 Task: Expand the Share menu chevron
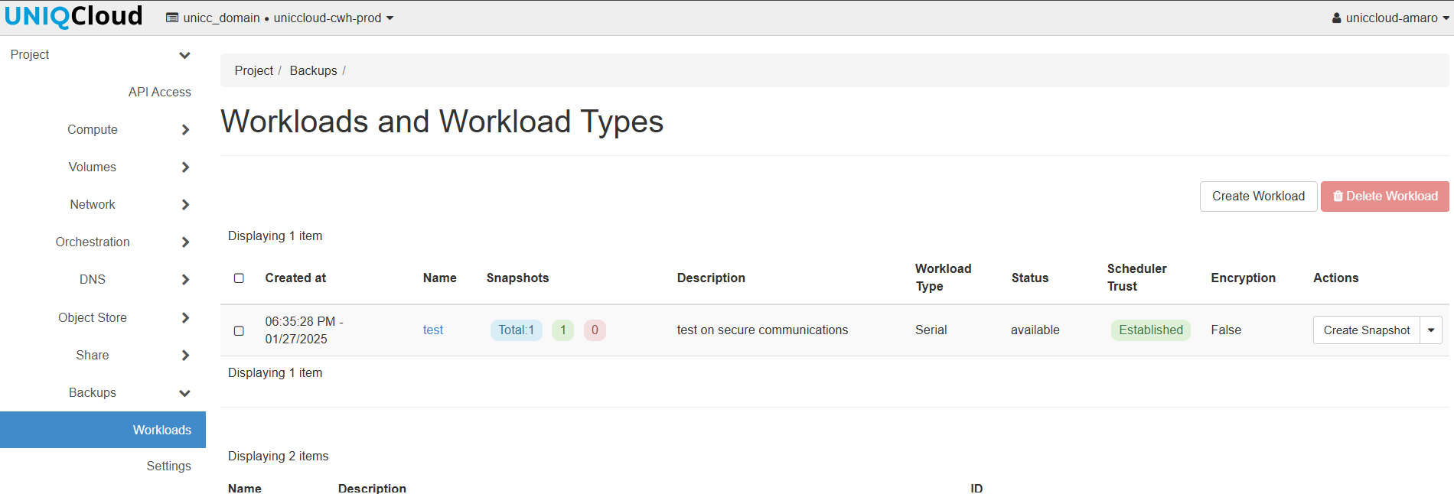pyautogui.click(x=185, y=356)
